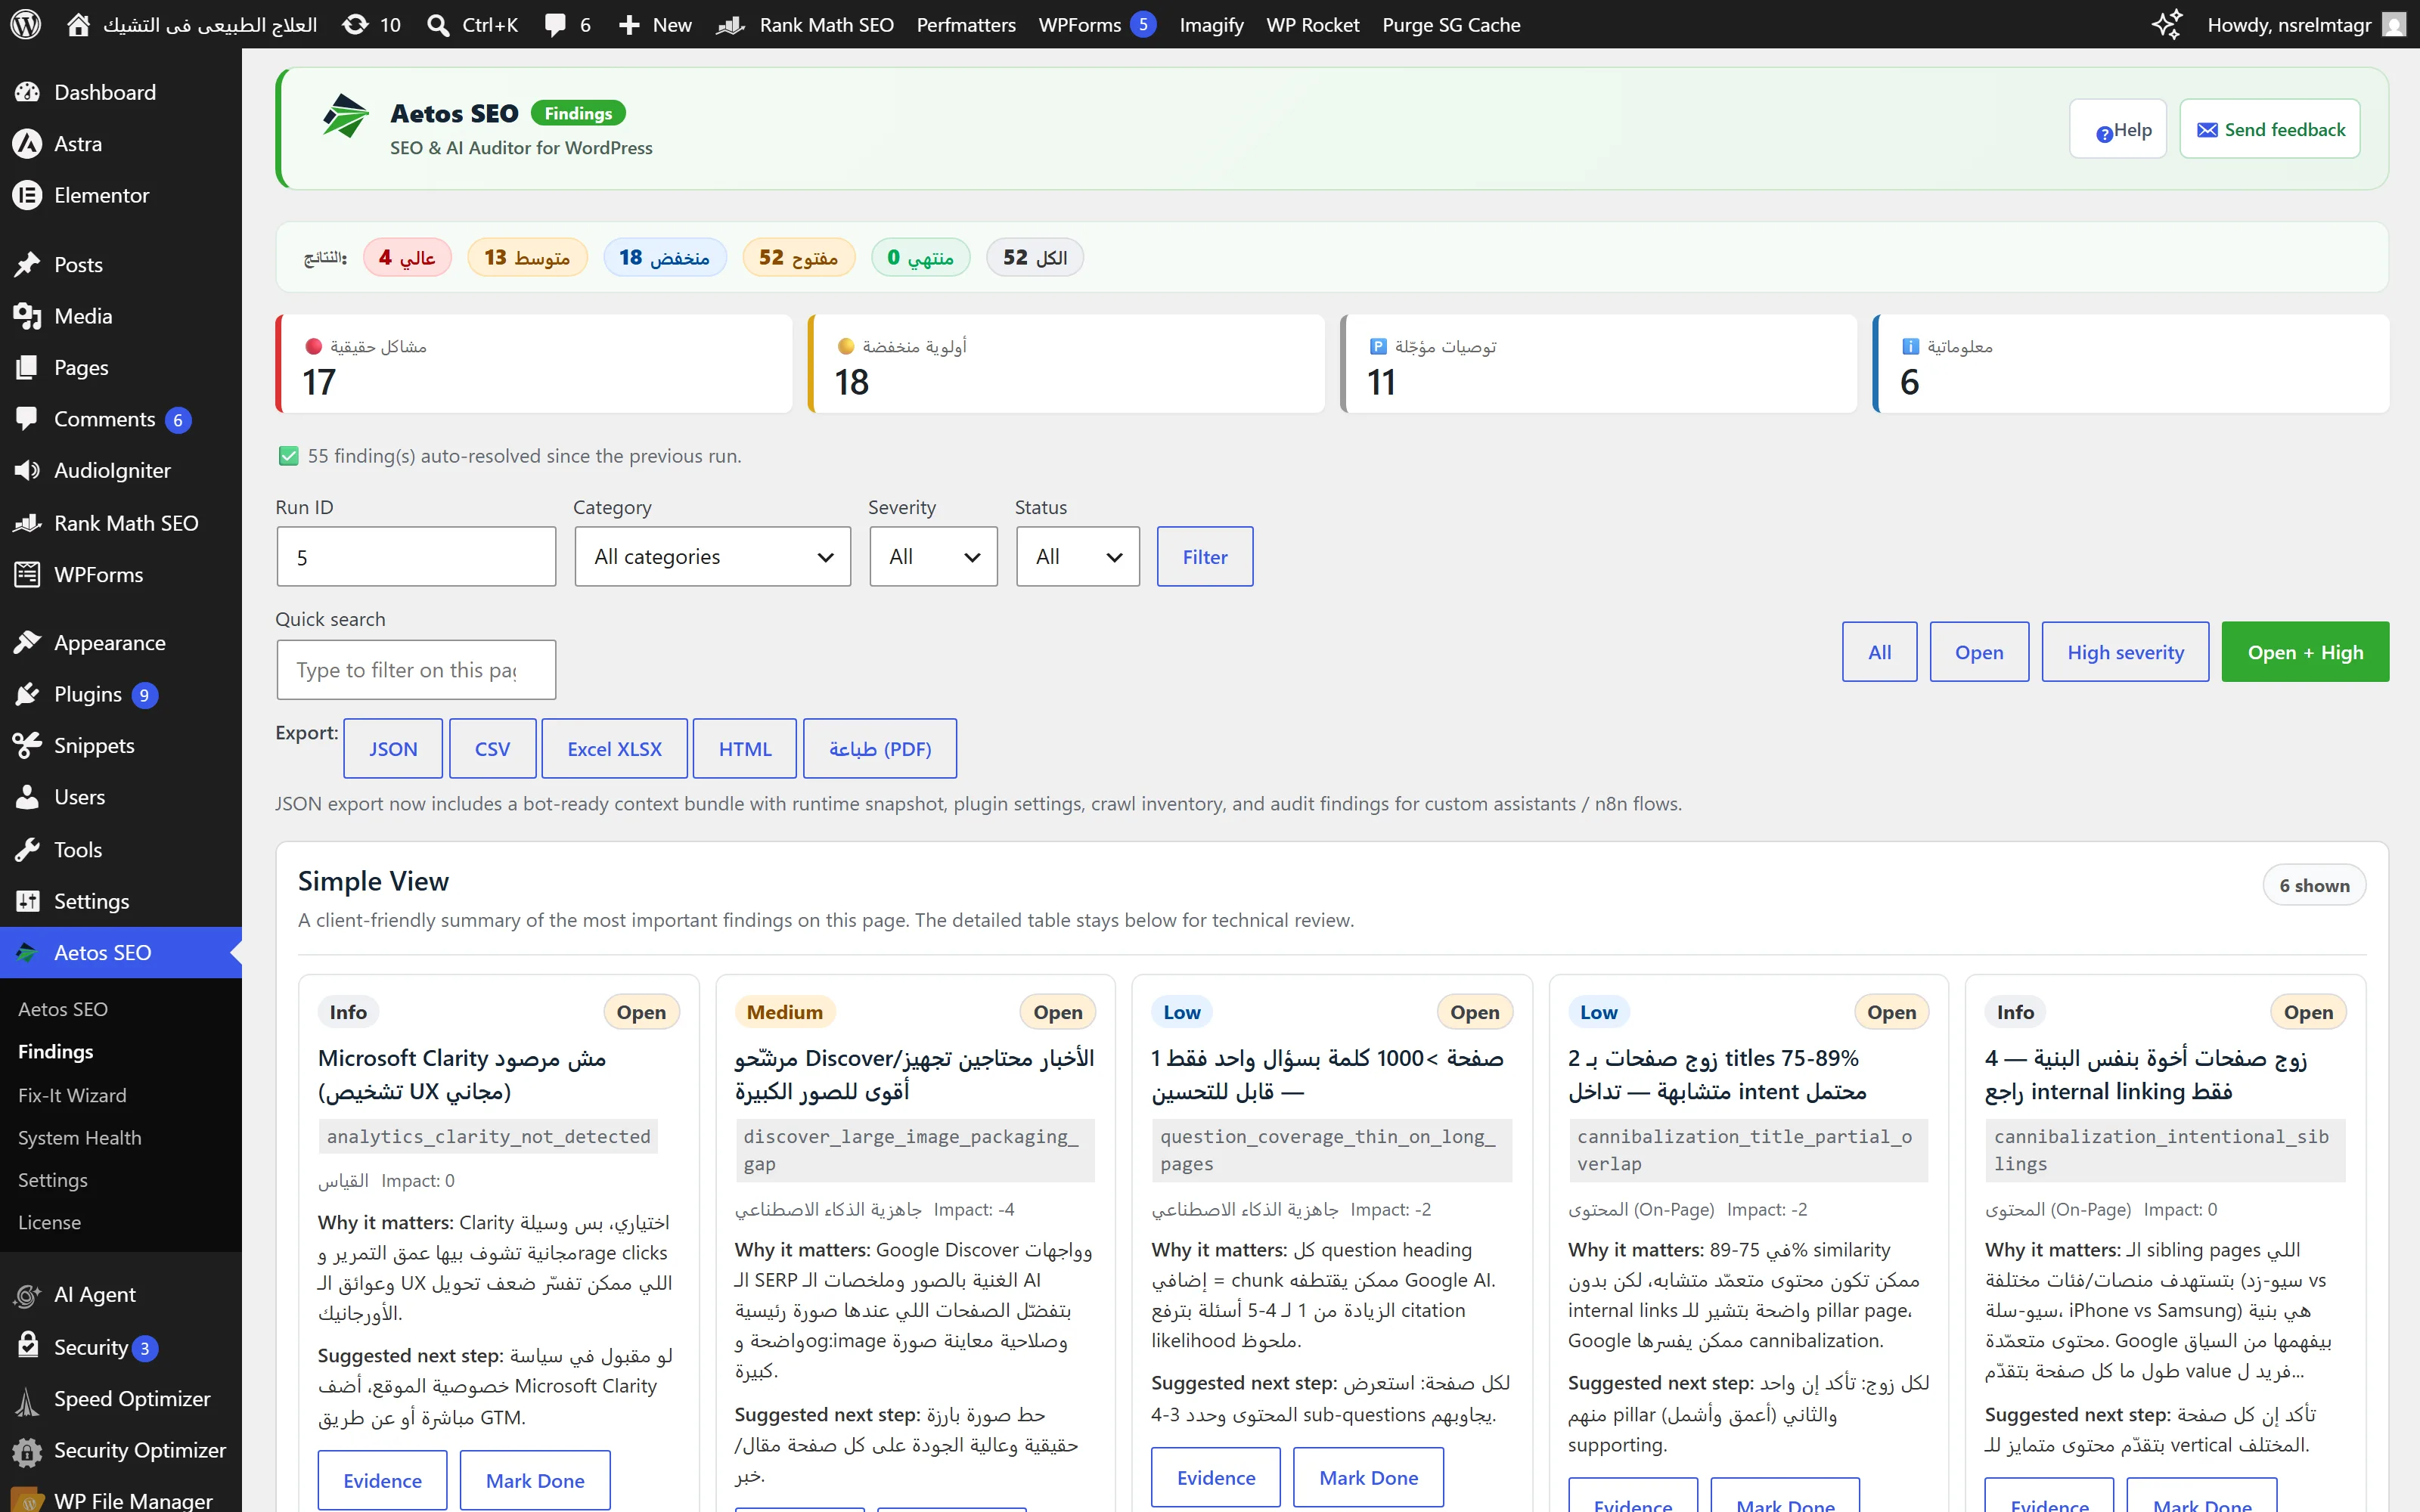Open the Status dropdown
2420x1512 pixels.
click(1077, 556)
